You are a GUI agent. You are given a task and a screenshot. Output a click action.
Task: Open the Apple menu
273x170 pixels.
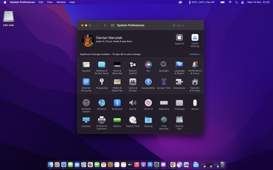click(x=5, y=2)
